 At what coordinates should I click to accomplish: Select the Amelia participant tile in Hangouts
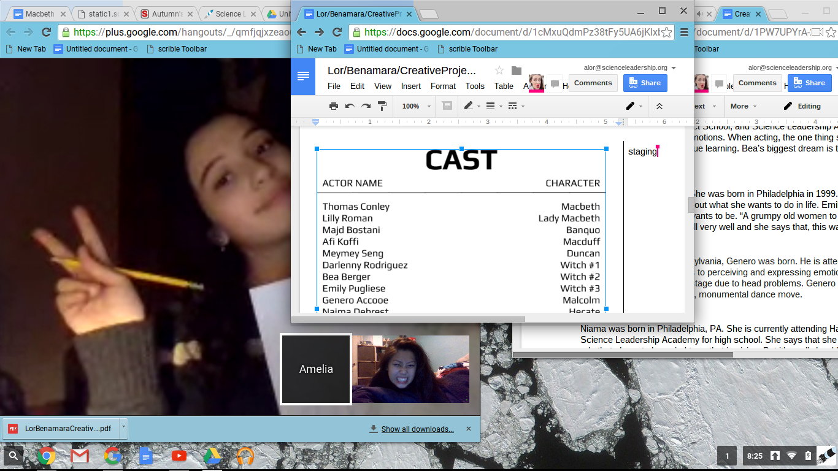tap(316, 369)
